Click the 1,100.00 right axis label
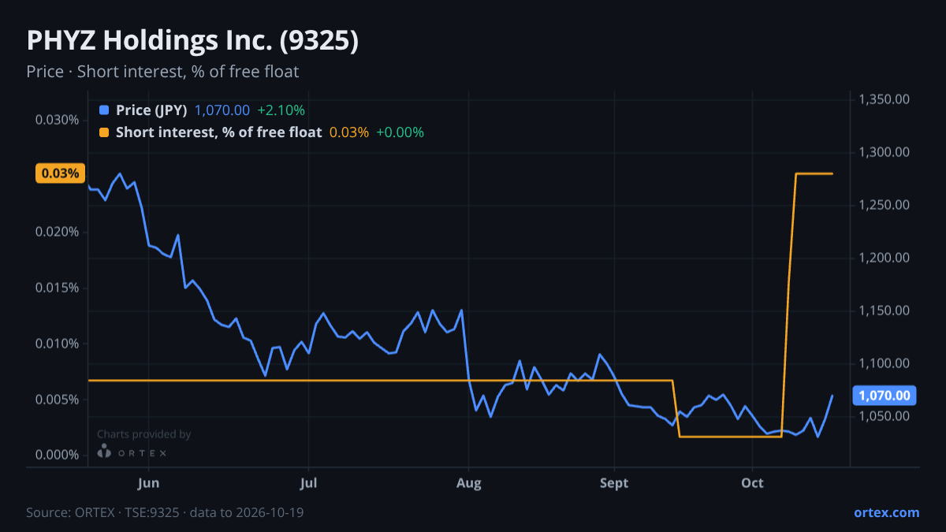The image size is (946, 532). pos(885,363)
